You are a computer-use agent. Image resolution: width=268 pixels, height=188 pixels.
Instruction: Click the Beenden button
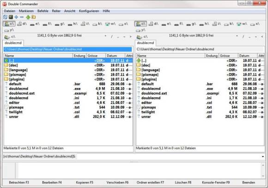tap(249, 182)
